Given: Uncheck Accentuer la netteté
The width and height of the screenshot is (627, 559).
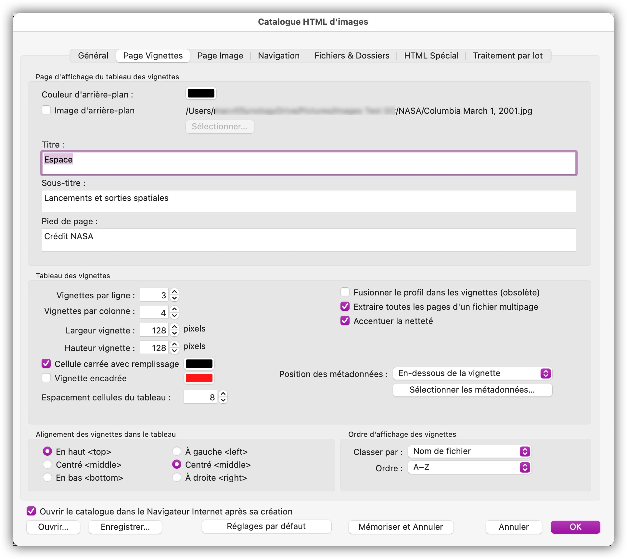Looking at the screenshot, I should click(x=345, y=321).
